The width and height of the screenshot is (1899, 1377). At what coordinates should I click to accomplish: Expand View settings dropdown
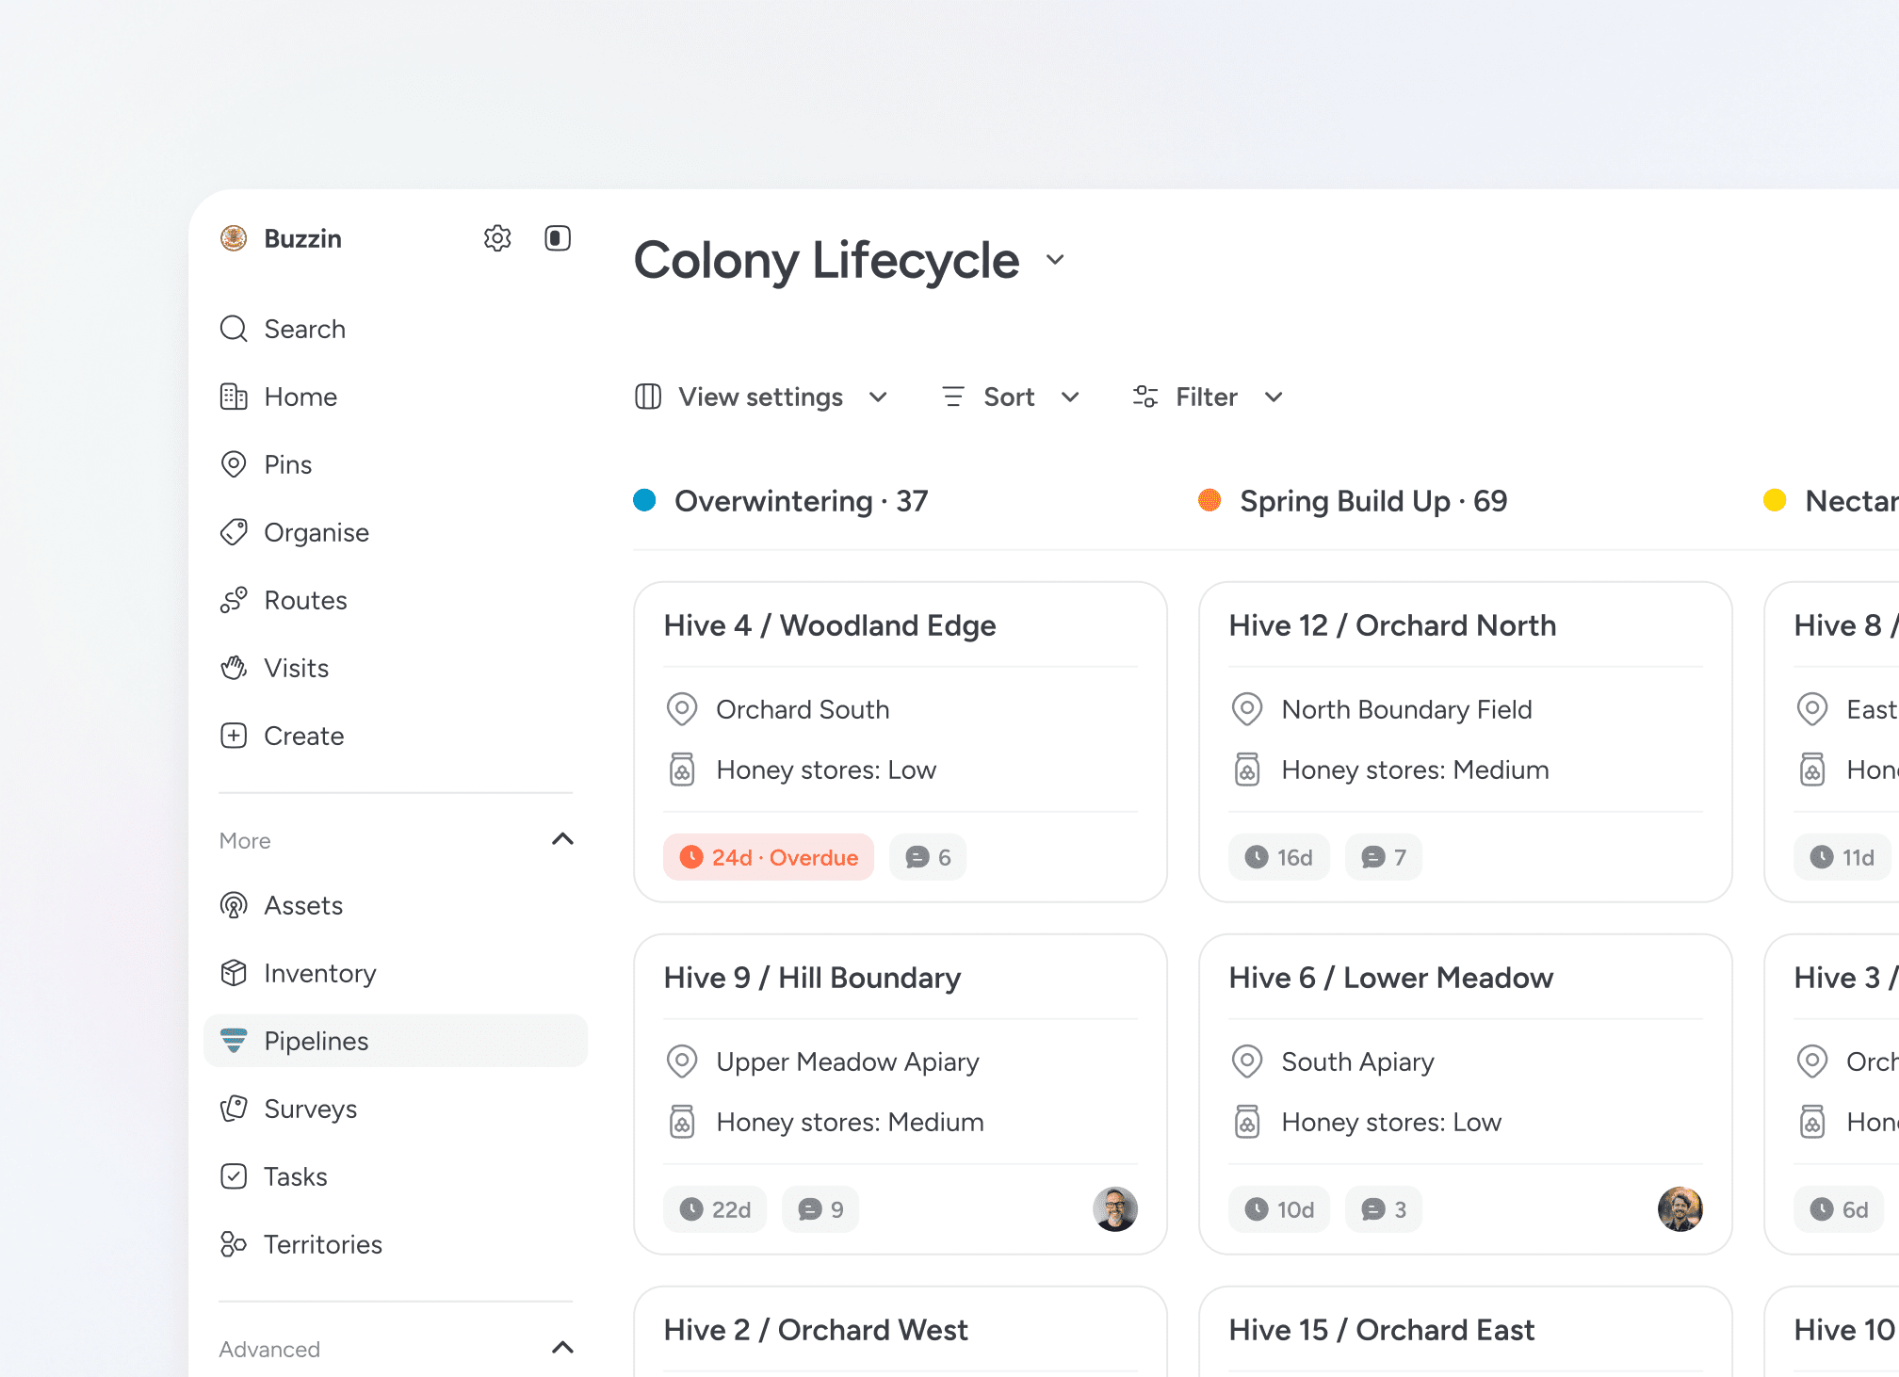761,397
